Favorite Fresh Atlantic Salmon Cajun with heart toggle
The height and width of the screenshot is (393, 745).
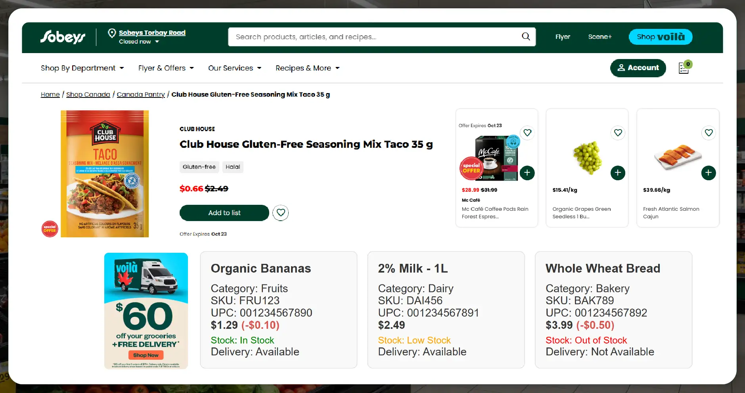[x=709, y=133]
